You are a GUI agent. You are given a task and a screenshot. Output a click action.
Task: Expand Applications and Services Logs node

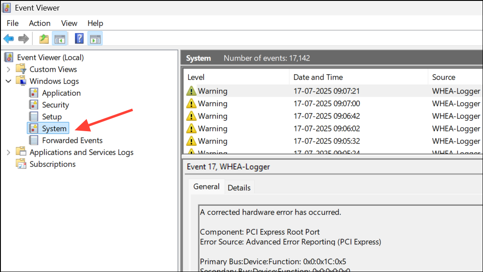pyautogui.click(x=8, y=152)
